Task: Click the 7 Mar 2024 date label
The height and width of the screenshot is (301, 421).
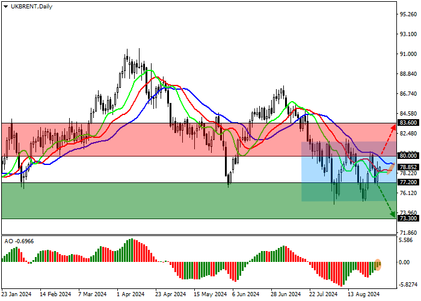Action: point(93,294)
